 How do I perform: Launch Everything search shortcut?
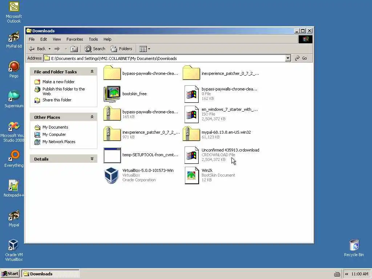click(x=14, y=159)
